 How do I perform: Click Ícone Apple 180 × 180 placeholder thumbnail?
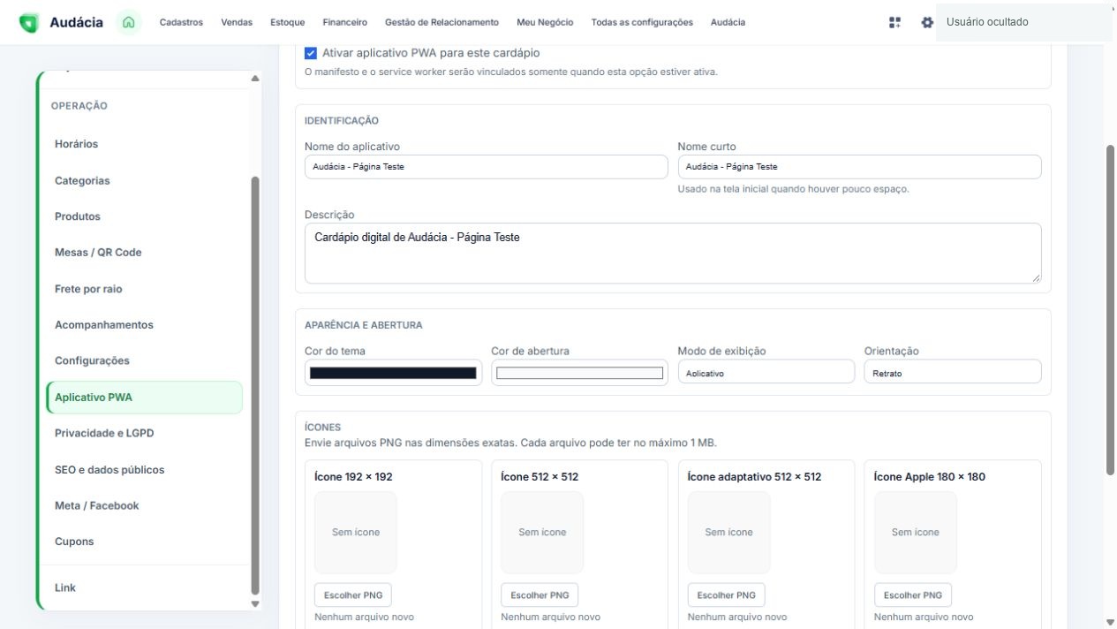click(x=916, y=533)
